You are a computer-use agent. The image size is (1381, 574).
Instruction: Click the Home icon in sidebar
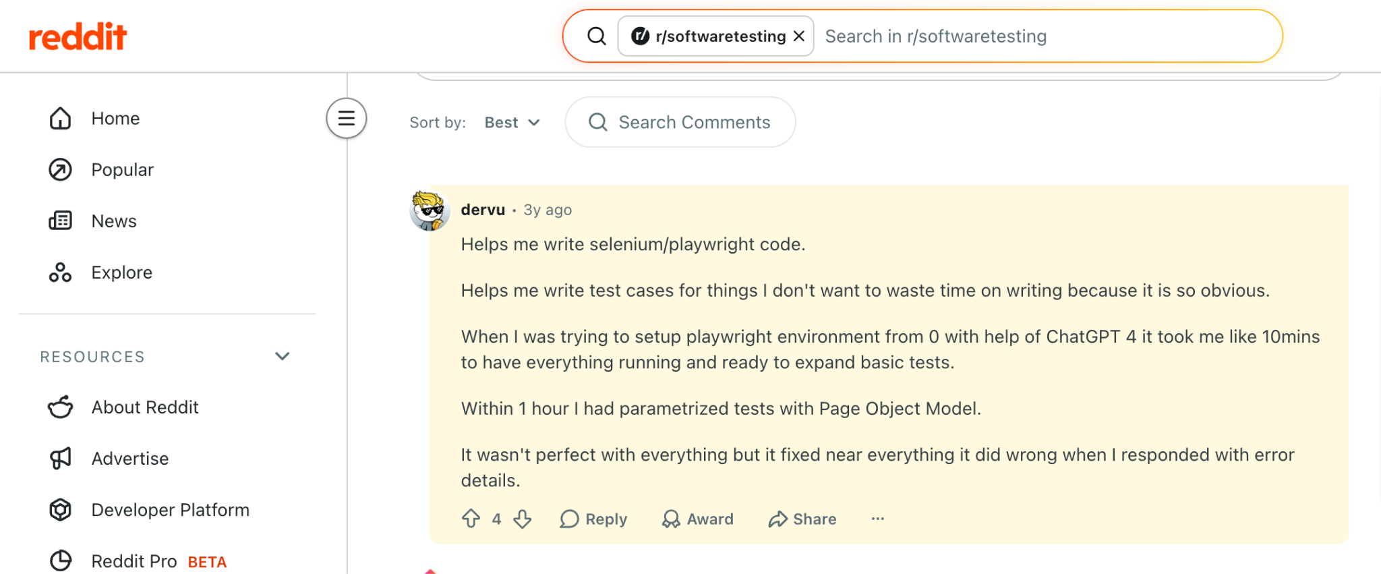(60, 118)
